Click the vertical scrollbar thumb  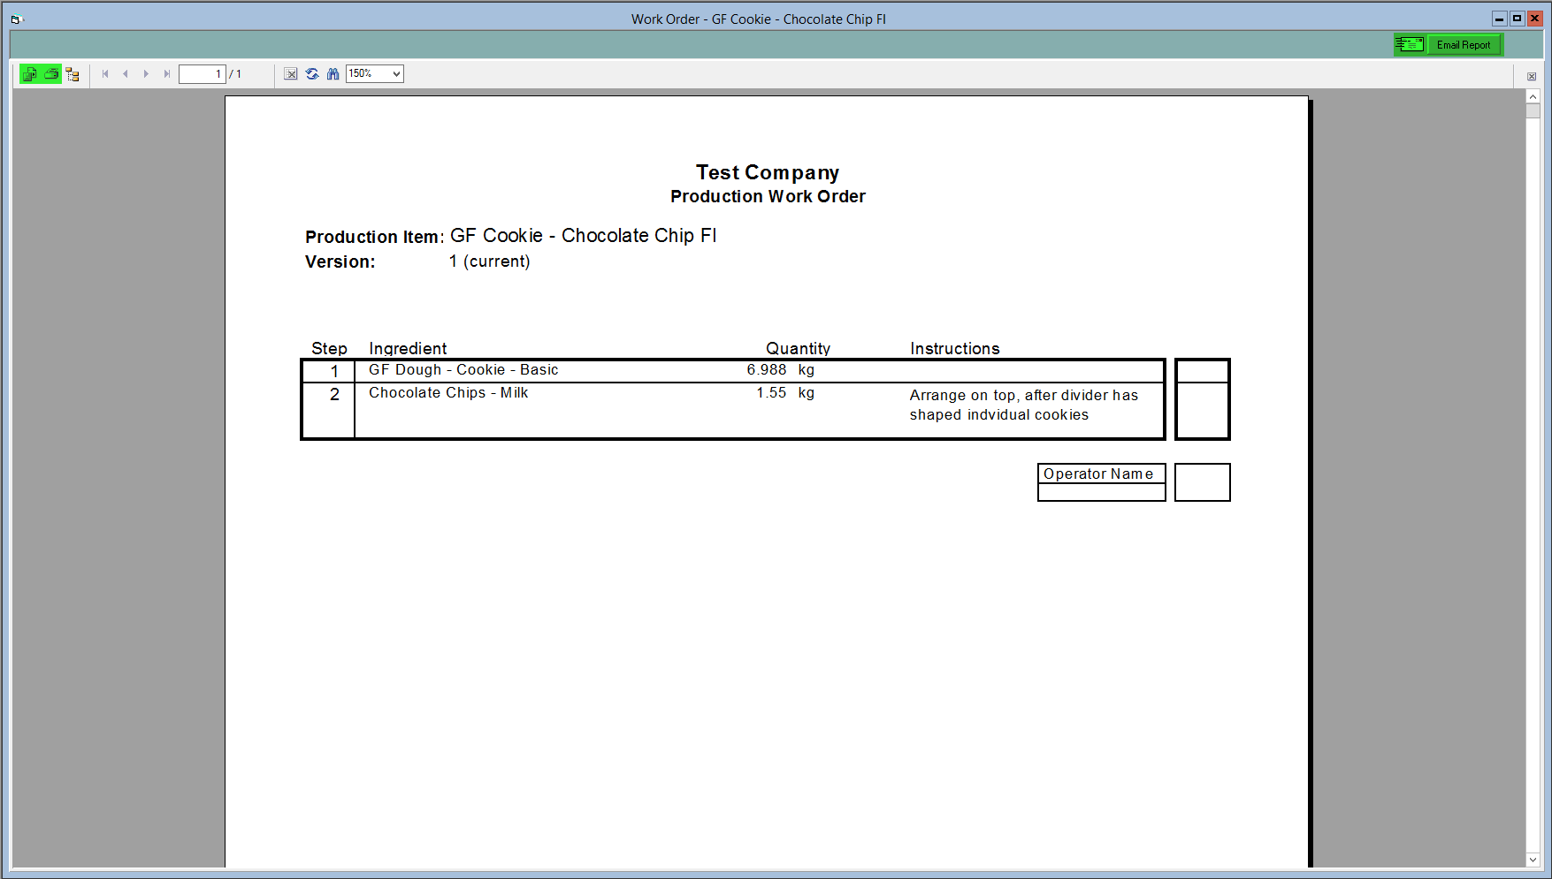(1533, 110)
